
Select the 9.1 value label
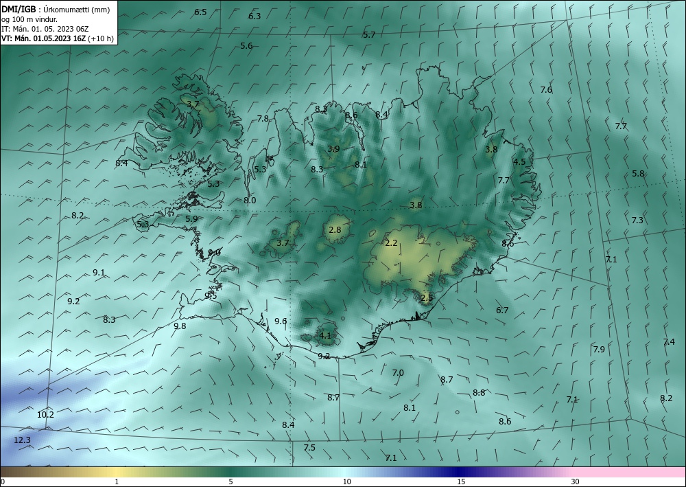pyautogui.click(x=99, y=273)
